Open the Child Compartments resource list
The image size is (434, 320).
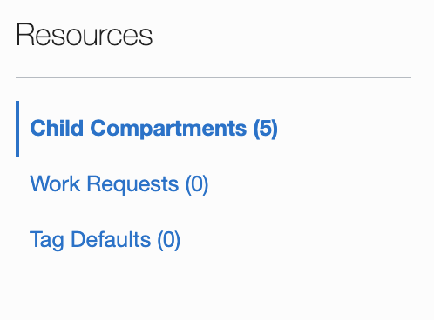(153, 129)
